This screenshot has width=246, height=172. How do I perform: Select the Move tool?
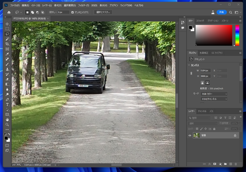point(7,24)
